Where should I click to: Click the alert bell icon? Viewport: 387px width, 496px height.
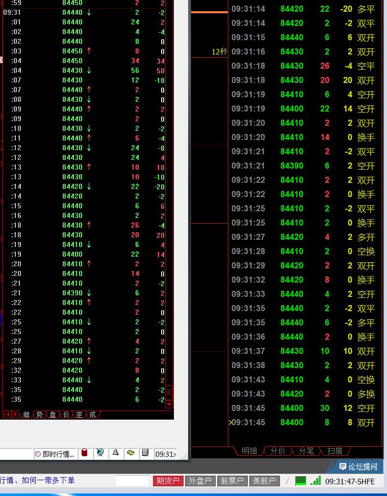click(x=116, y=453)
